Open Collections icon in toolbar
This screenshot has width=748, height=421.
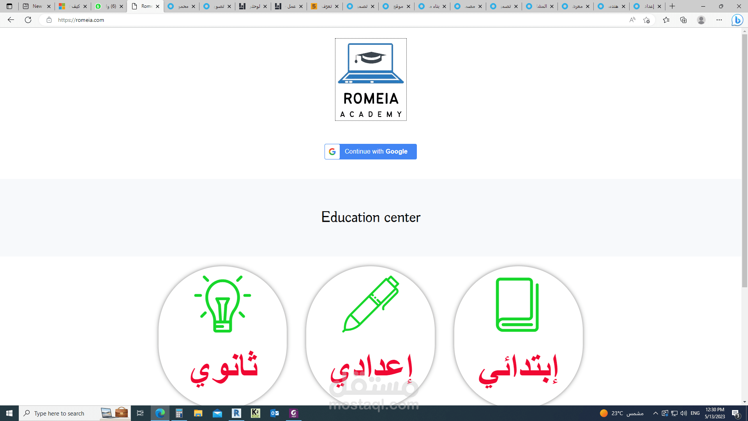pyautogui.click(x=683, y=20)
